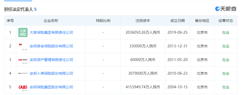Click row number 2 cell
This screenshot has width=241, height=95.
click(x=10, y=46)
